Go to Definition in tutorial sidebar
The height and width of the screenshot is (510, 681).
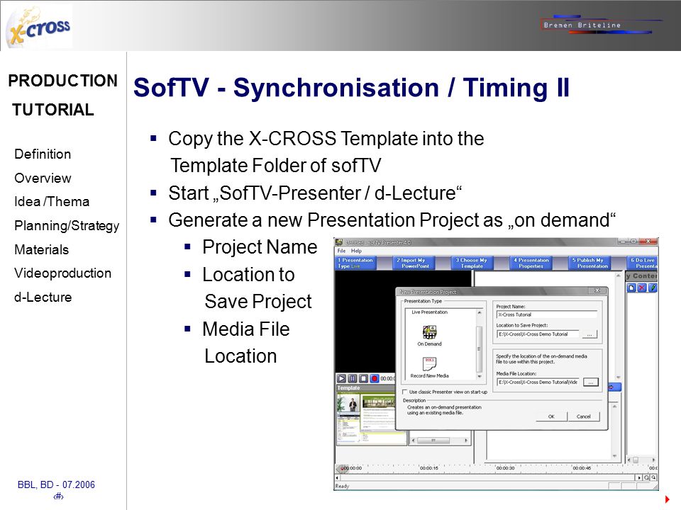click(43, 154)
